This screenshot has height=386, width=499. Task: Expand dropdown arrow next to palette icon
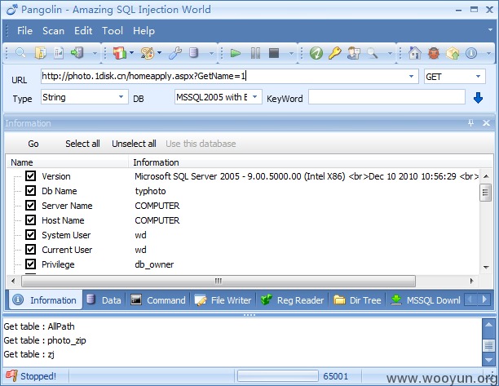[x=159, y=53]
